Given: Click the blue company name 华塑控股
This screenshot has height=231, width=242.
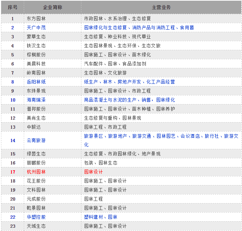Looking at the screenshot, I should [36, 217].
